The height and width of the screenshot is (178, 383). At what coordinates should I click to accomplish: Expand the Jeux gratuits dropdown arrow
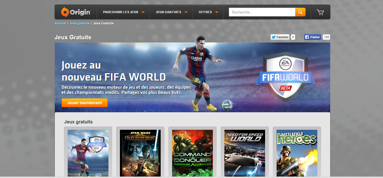click(x=186, y=12)
